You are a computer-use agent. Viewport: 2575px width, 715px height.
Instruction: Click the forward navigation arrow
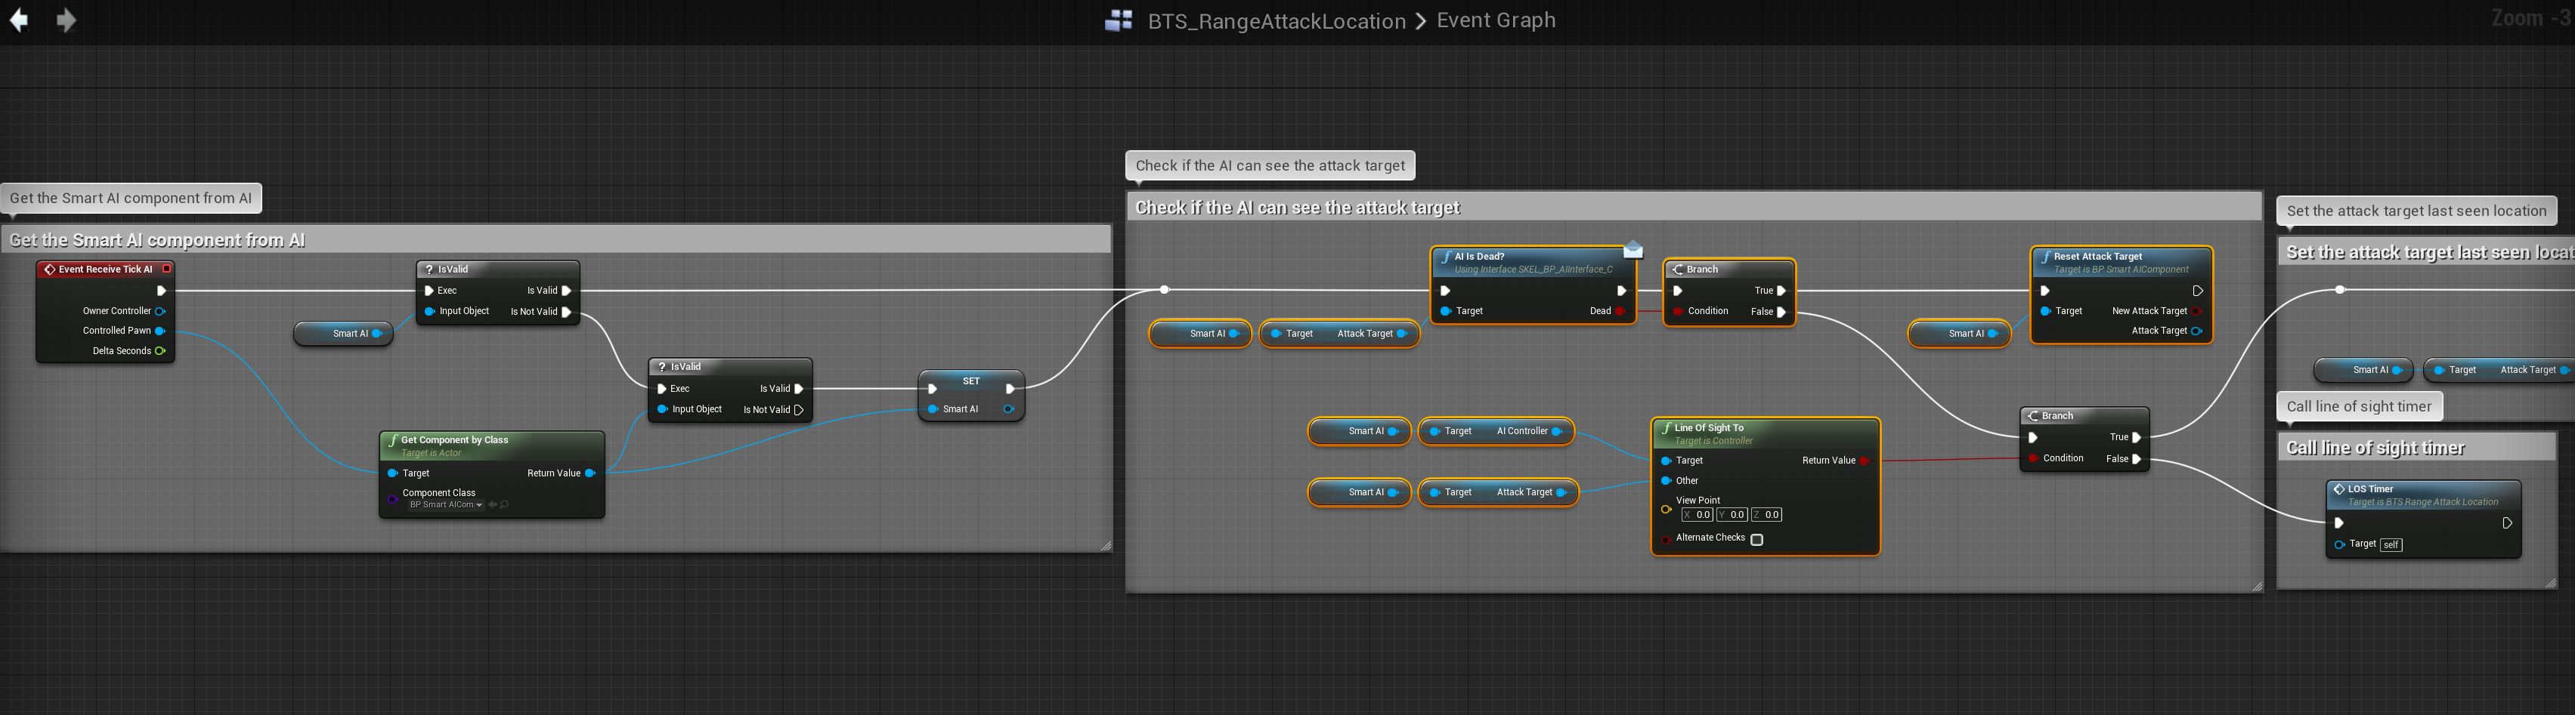tap(66, 20)
